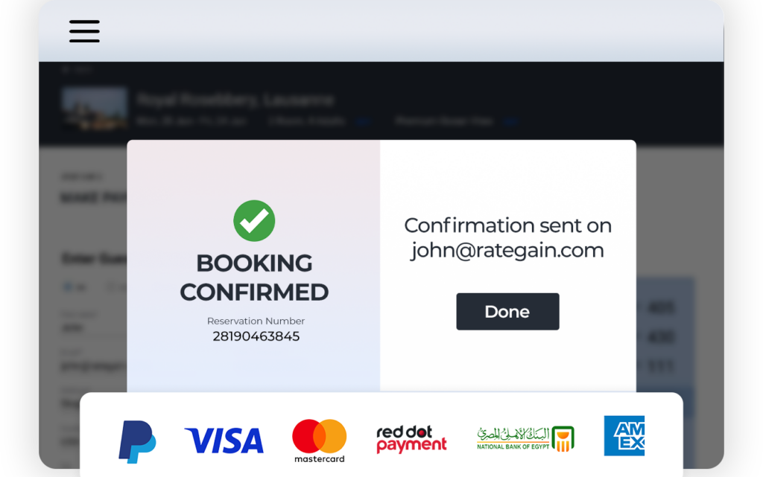Viewport: 763px width, 477px height.
Task: Click the BOOKING CONFIRMED heading
Action: point(254,278)
